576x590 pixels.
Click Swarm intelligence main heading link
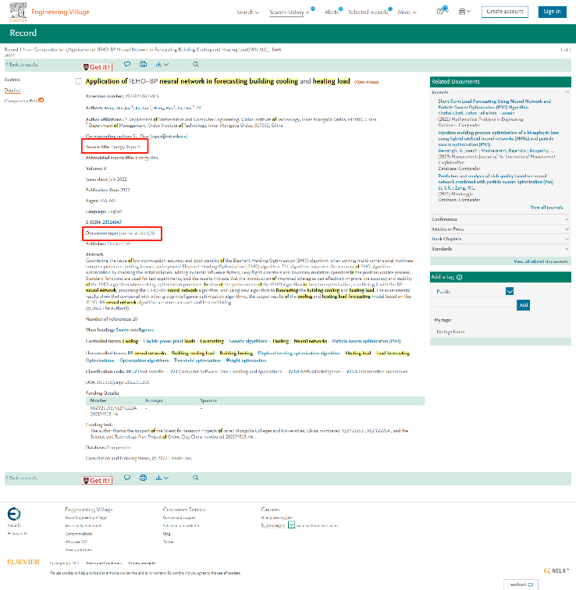pyautogui.click(x=135, y=329)
